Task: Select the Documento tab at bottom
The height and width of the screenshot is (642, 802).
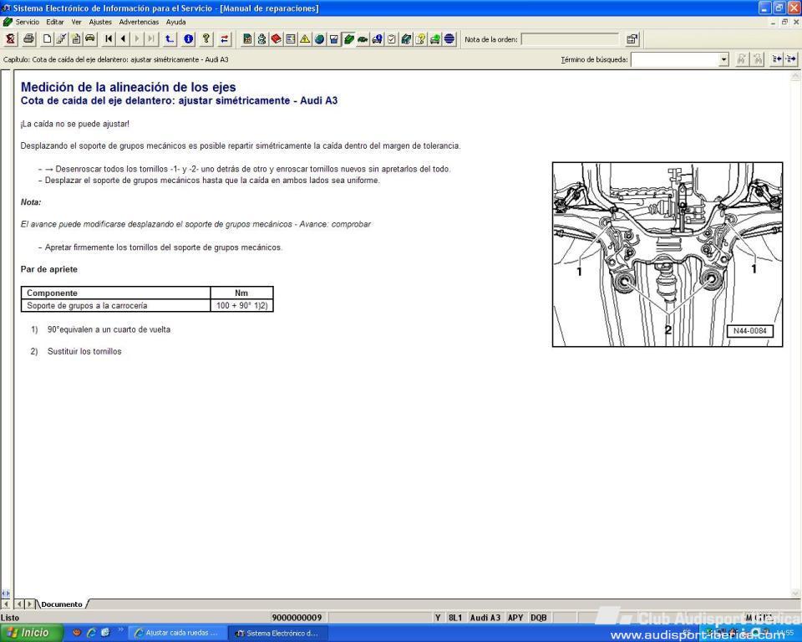Action: click(62, 604)
